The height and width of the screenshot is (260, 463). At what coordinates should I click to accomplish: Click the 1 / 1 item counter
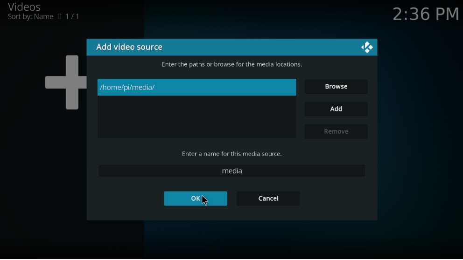(x=72, y=17)
